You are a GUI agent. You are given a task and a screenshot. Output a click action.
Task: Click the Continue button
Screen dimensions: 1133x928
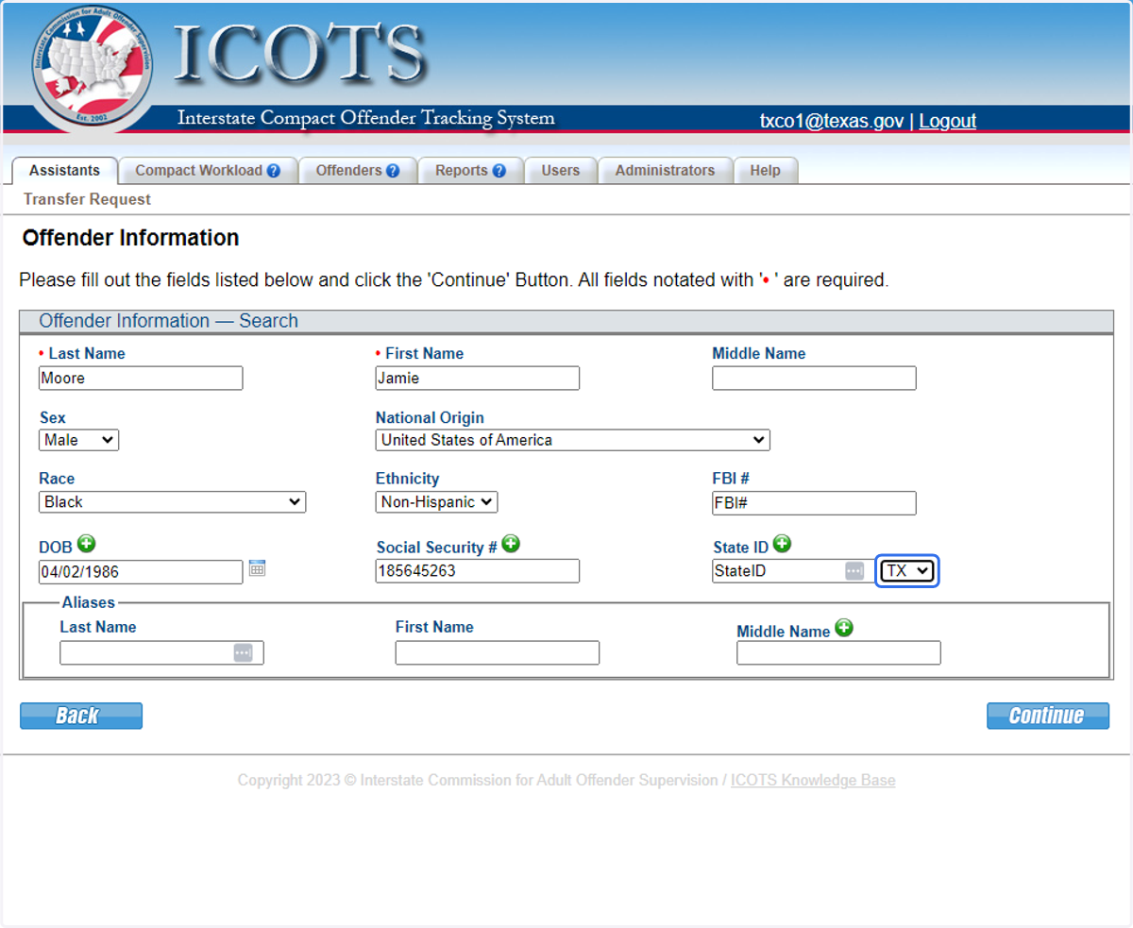[x=1048, y=716]
